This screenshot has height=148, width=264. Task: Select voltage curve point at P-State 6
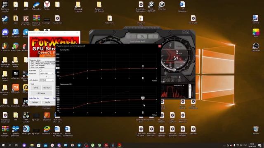pos(143,99)
